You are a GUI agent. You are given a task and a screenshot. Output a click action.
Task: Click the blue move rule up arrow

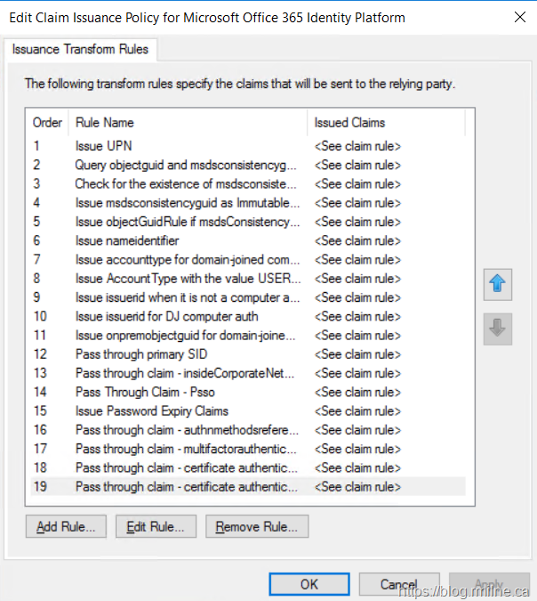tap(498, 285)
